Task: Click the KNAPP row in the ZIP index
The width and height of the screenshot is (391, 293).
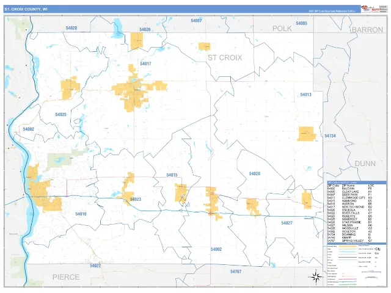Action: point(351,237)
